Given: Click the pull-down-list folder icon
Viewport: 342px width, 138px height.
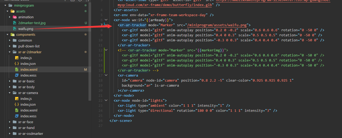Looking at the screenshot, I should click(x=15, y=46).
